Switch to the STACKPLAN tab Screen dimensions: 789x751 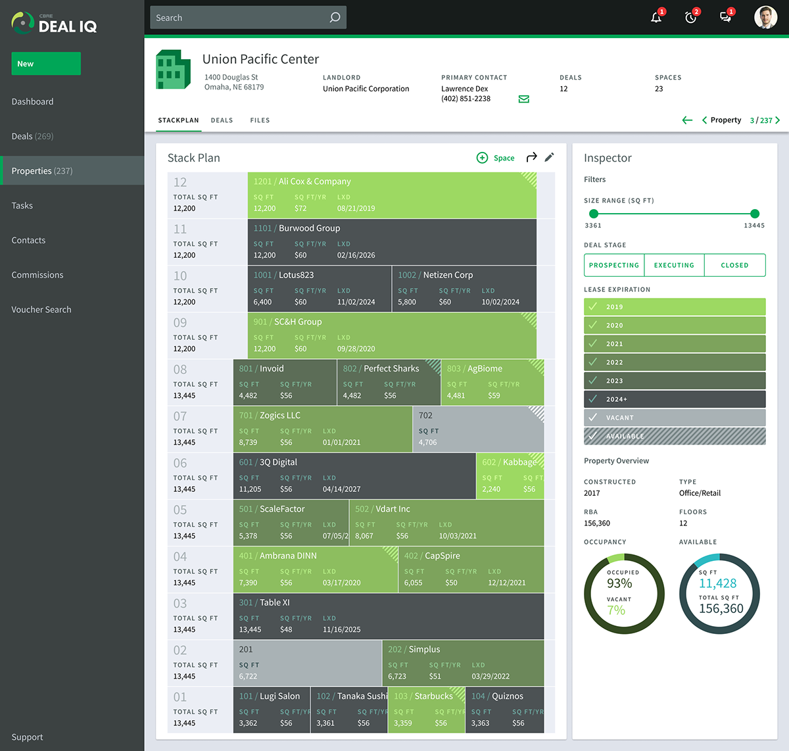click(178, 120)
